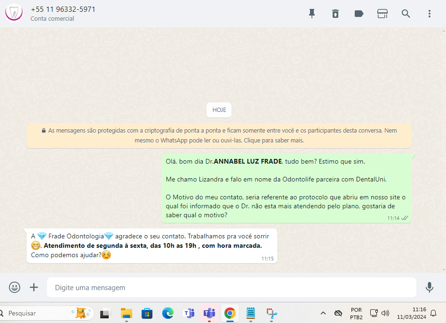Open the label tag icon
Screen dimensions: 446x323
(x=359, y=14)
